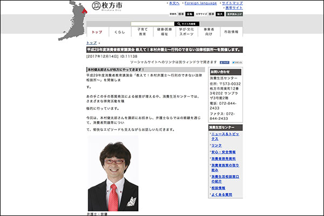Click the トップ breadcrumb link

91,43
